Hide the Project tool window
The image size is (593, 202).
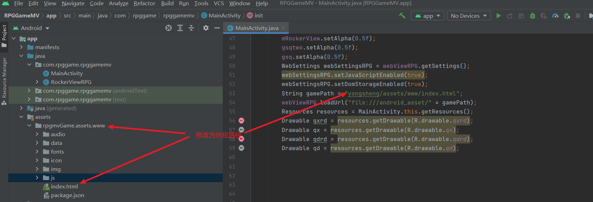(217, 28)
